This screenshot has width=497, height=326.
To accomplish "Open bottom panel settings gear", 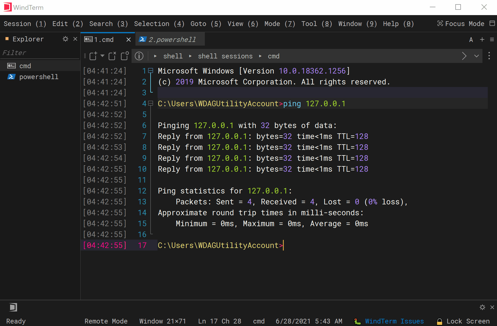I will (x=482, y=307).
